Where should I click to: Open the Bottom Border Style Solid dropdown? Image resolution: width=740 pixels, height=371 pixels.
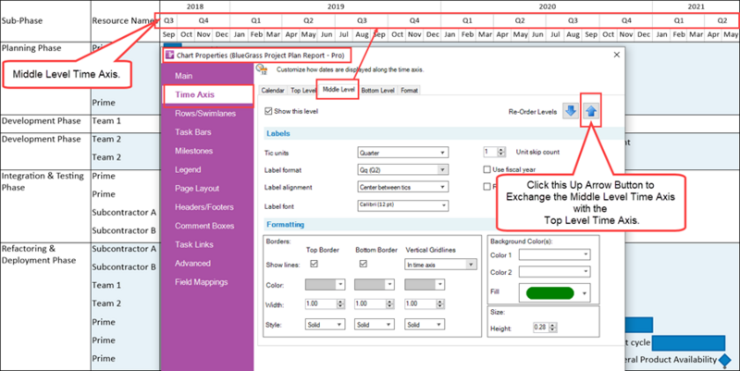click(x=375, y=325)
